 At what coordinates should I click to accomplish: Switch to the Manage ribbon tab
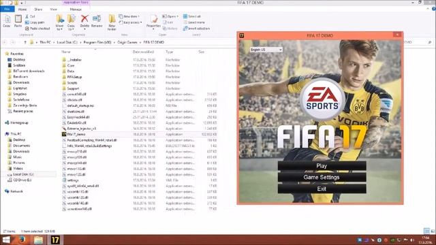click(76, 9)
